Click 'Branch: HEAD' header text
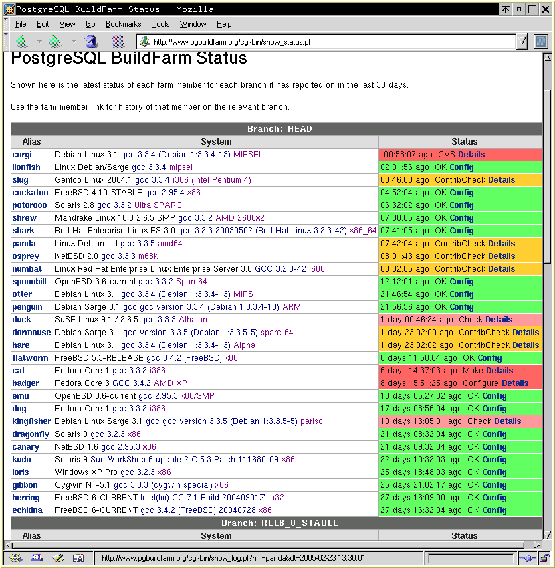Viewport: 555px width, 568px height. tap(280, 129)
